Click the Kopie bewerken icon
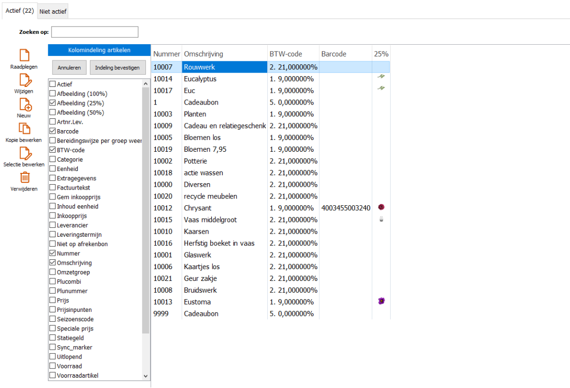The width and height of the screenshot is (570, 388). click(x=24, y=128)
